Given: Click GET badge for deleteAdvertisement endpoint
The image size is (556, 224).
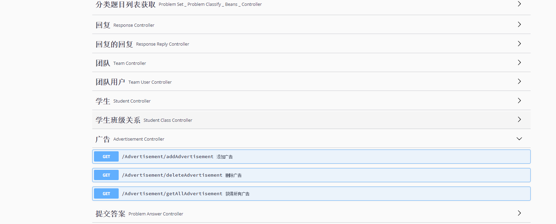Looking at the screenshot, I should click(x=106, y=175).
